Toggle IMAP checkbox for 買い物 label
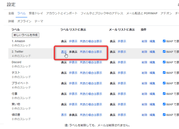Screen dimensions: 179x129 point(164,104)
